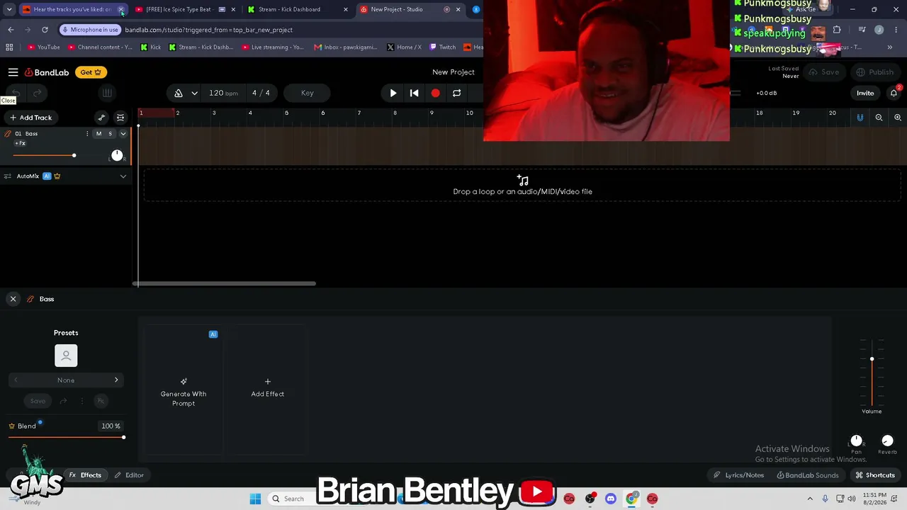The width and height of the screenshot is (907, 510).
Task: Start playback with the Play button
Action: click(393, 93)
